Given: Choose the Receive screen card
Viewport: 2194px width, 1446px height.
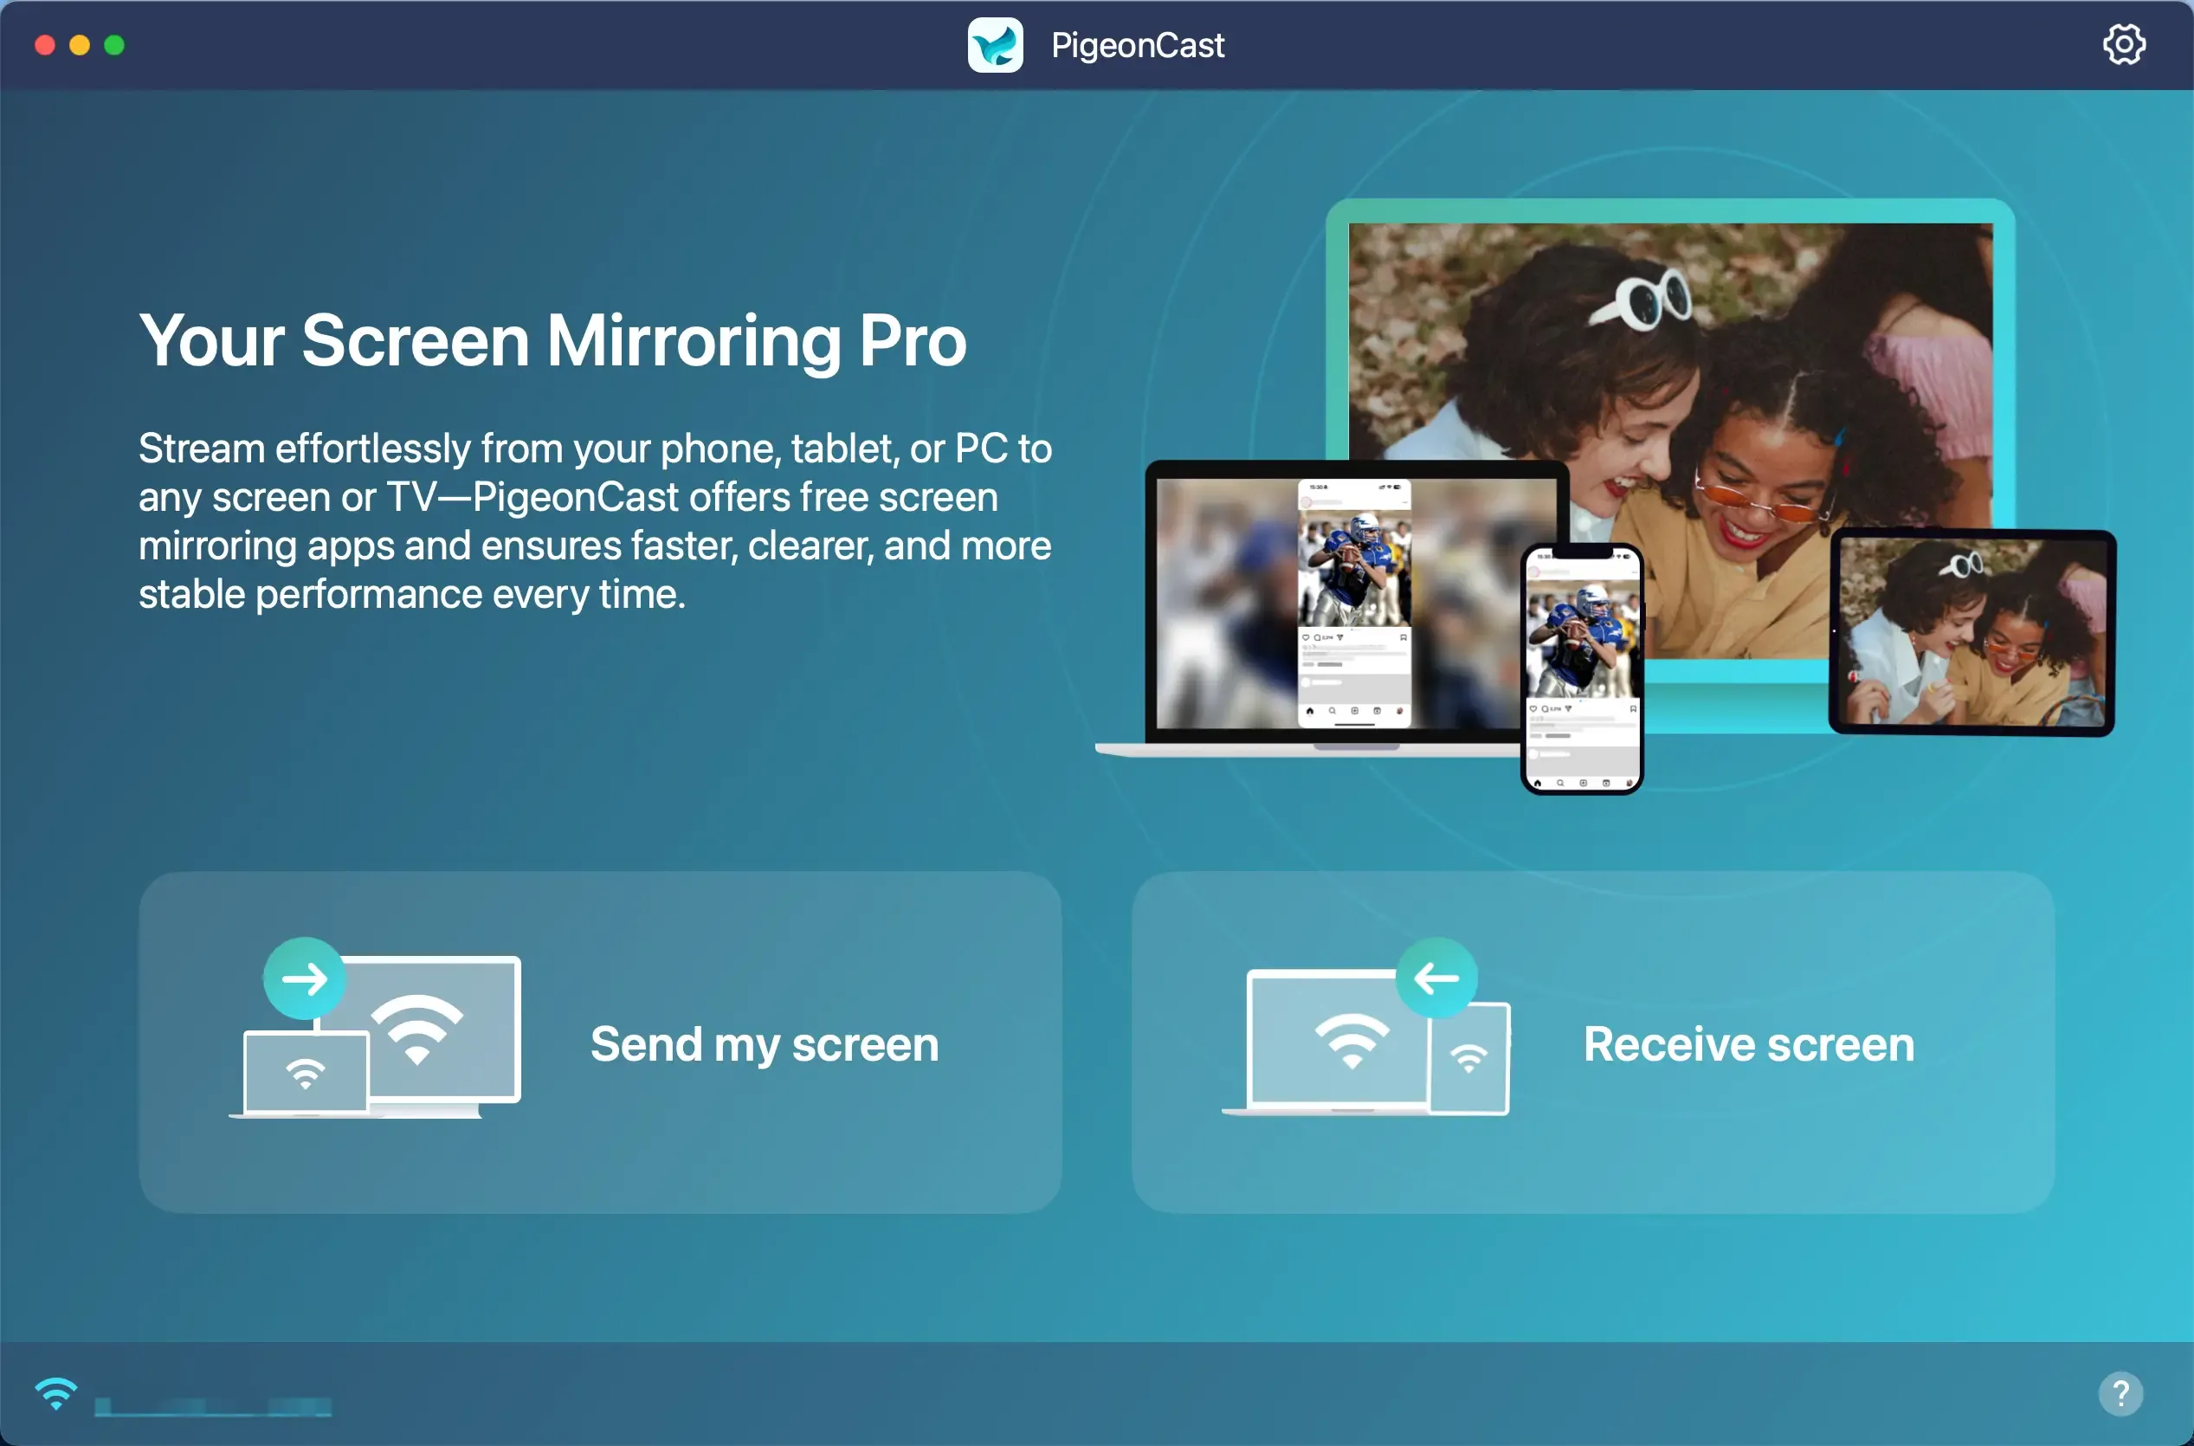Looking at the screenshot, I should pyautogui.click(x=1593, y=1043).
